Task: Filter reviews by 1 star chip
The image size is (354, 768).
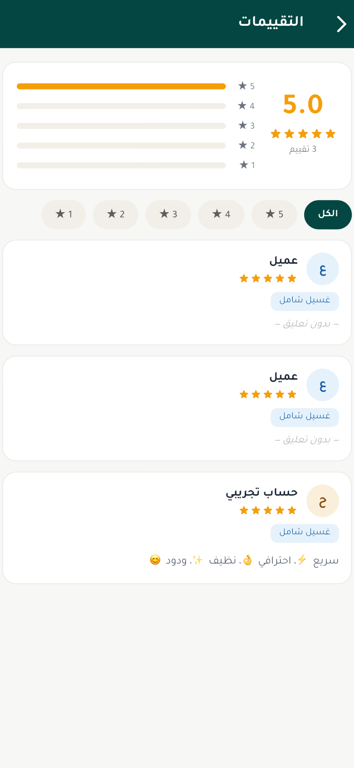Action: point(64,214)
